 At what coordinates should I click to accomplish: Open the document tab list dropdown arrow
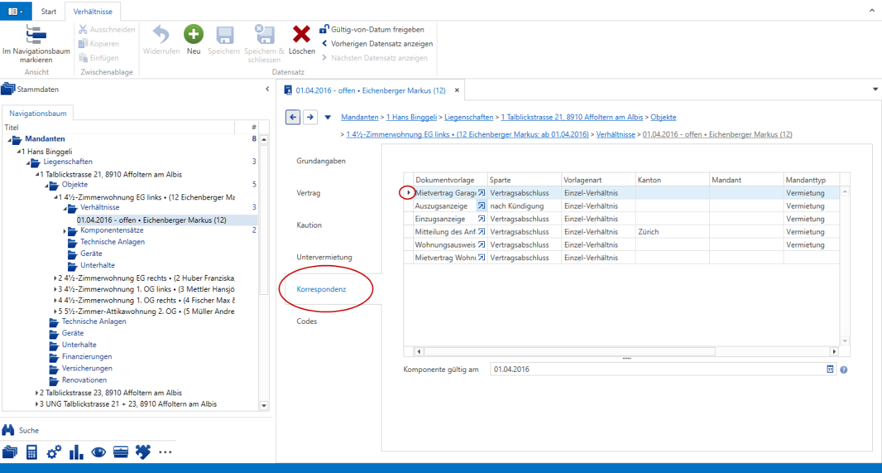(x=875, y=90)
